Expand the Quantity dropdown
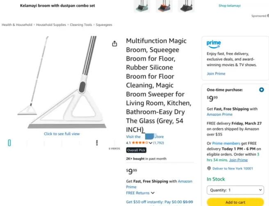Screen dimensions: 269x206 point(235,190)
